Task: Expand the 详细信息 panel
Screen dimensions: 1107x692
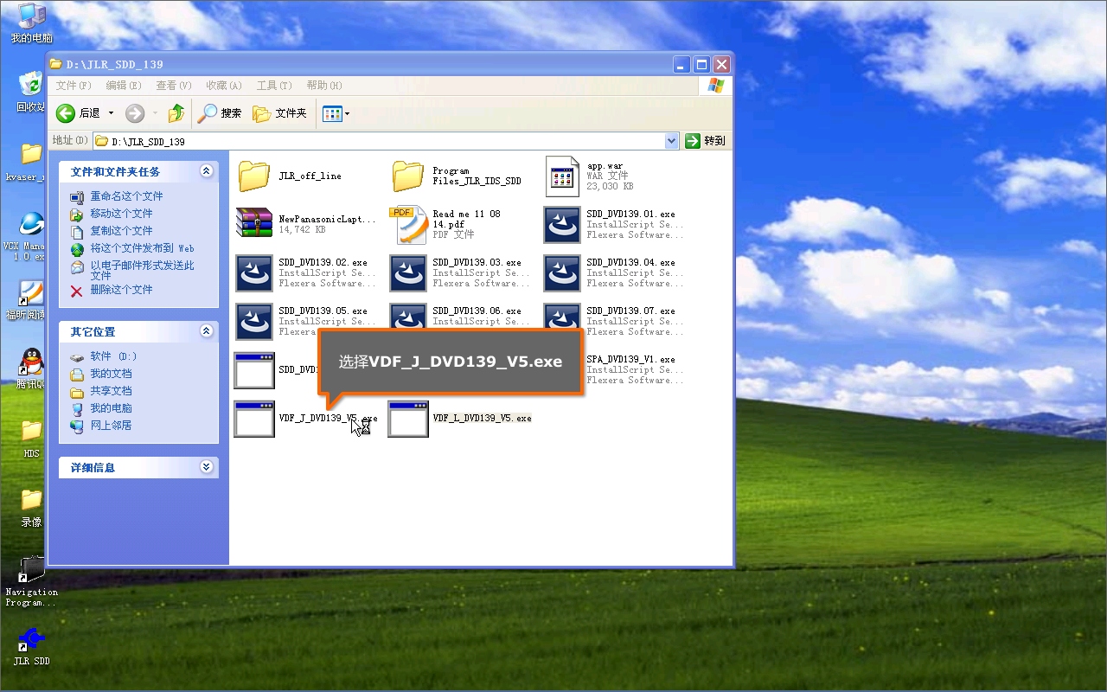Action: (206, 467)
